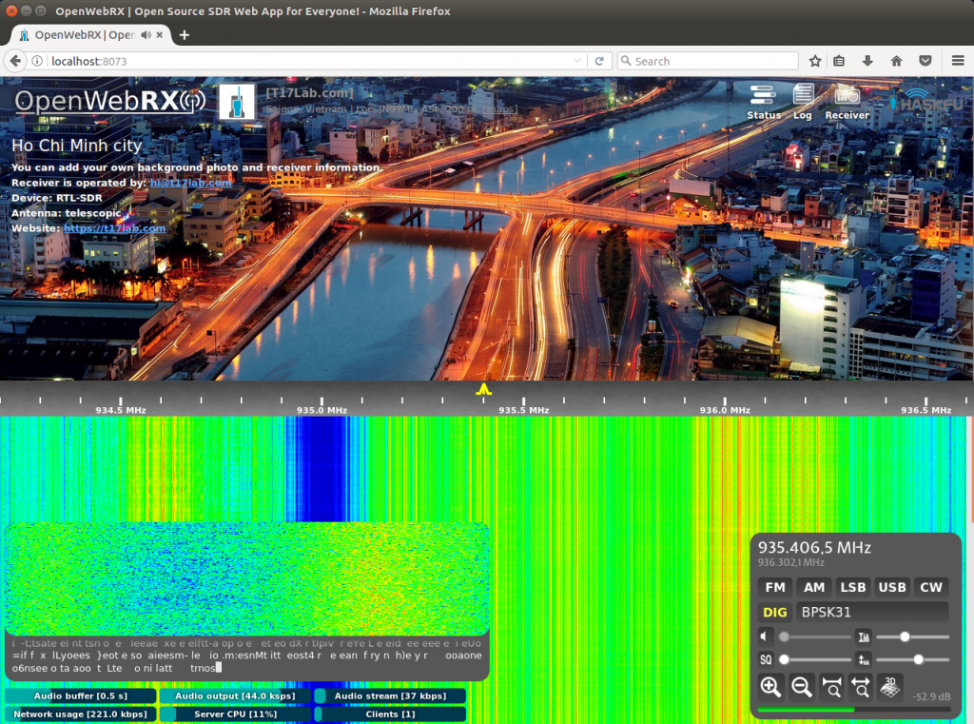Switch to USB demodulation
The height and width of the screenshot is (724, 974).
pos(891,587)
